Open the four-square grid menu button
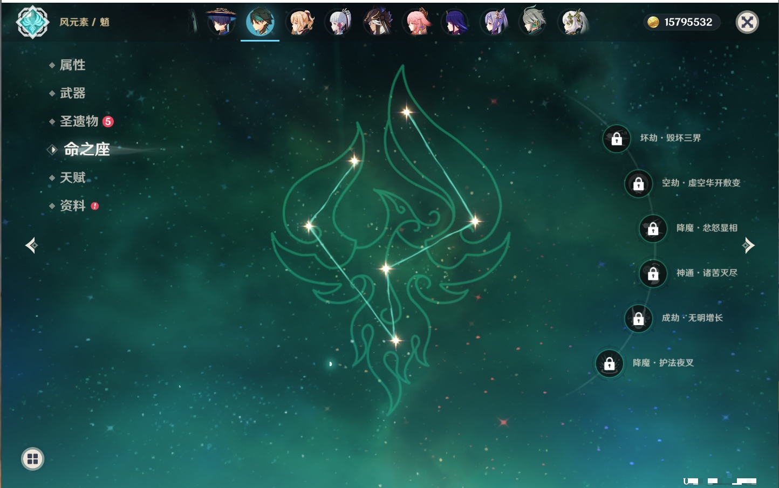The height and width of the screenshot is (488, 779). point(32,459)
